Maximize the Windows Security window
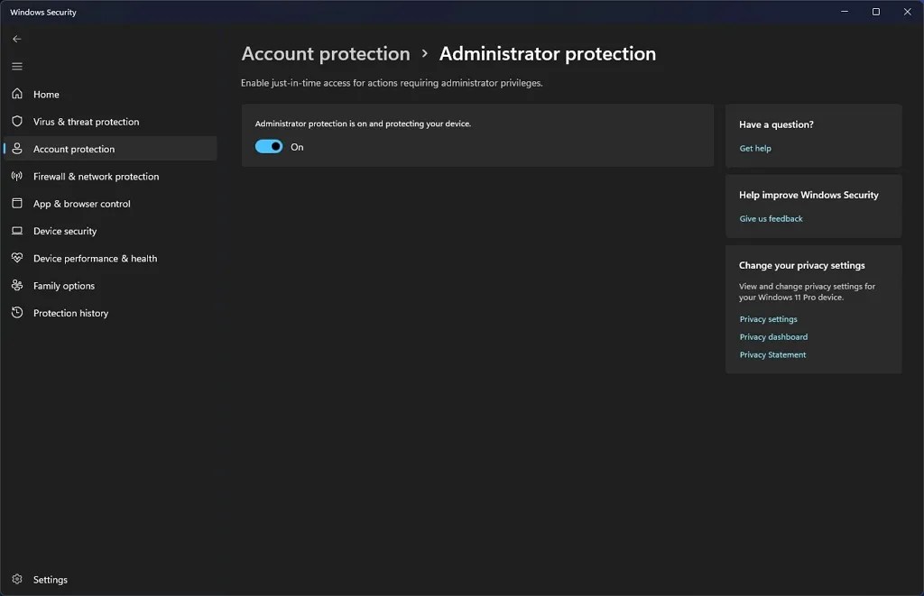The image size is (924, 596). [x=875, y=12]
